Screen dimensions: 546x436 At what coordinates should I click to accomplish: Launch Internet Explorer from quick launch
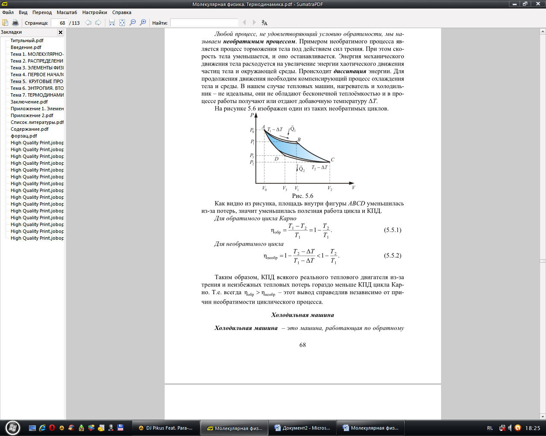[x=42, y=428]
